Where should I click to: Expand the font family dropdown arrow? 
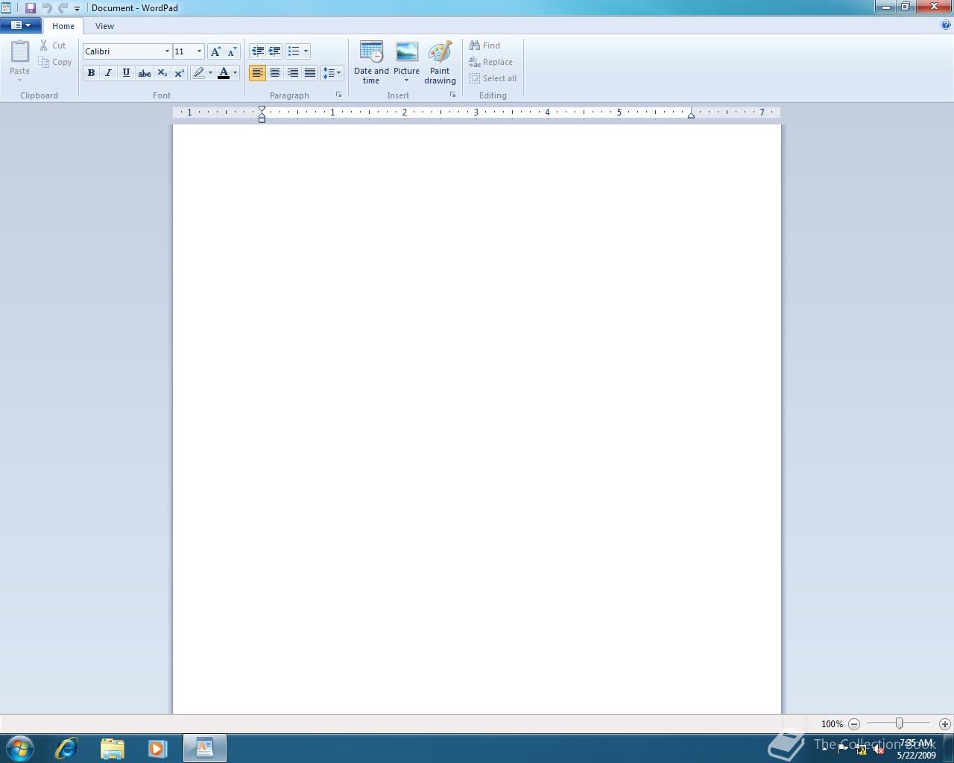(167, 51)
